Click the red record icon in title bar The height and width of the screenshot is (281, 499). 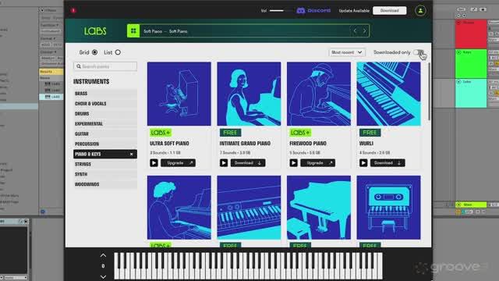pos(73,10)
